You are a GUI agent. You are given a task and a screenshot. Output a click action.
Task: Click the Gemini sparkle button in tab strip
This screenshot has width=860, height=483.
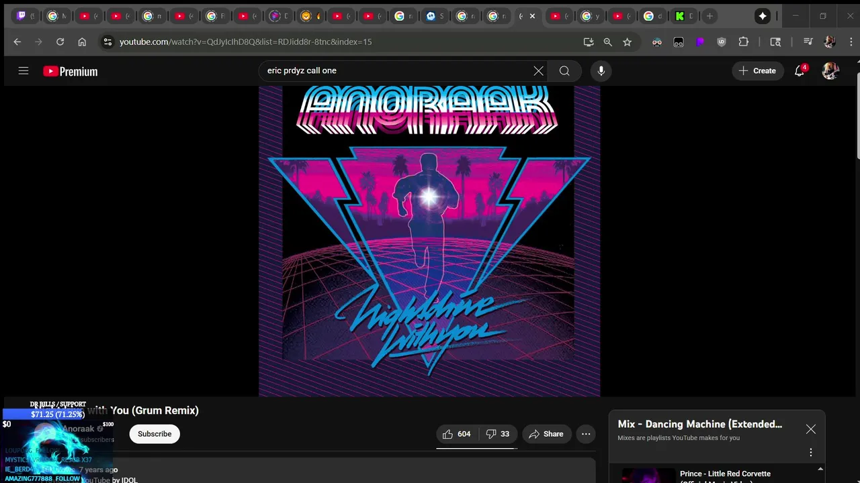pos(763,16)
